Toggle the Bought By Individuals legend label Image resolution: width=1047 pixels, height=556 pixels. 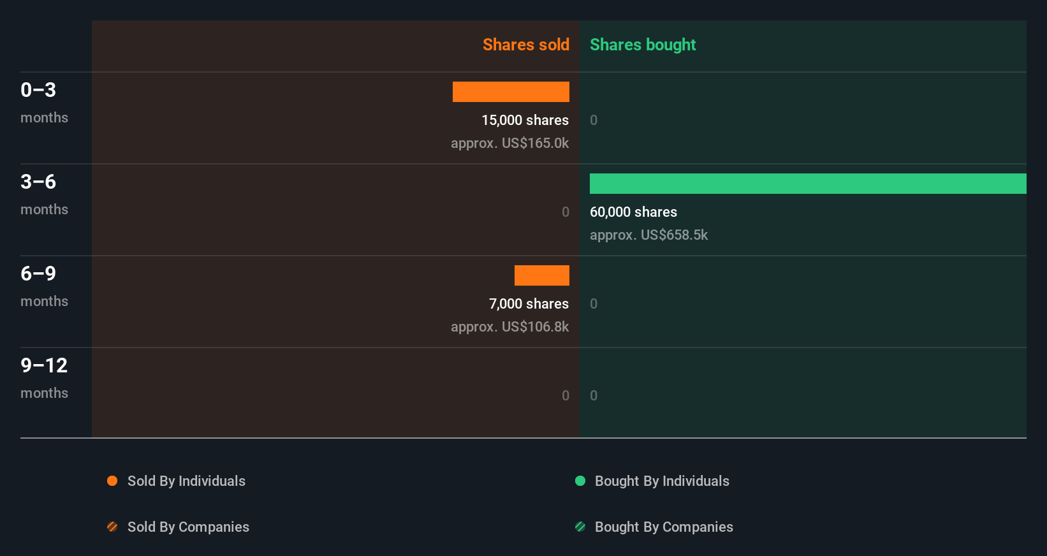(x=662, y=481)
